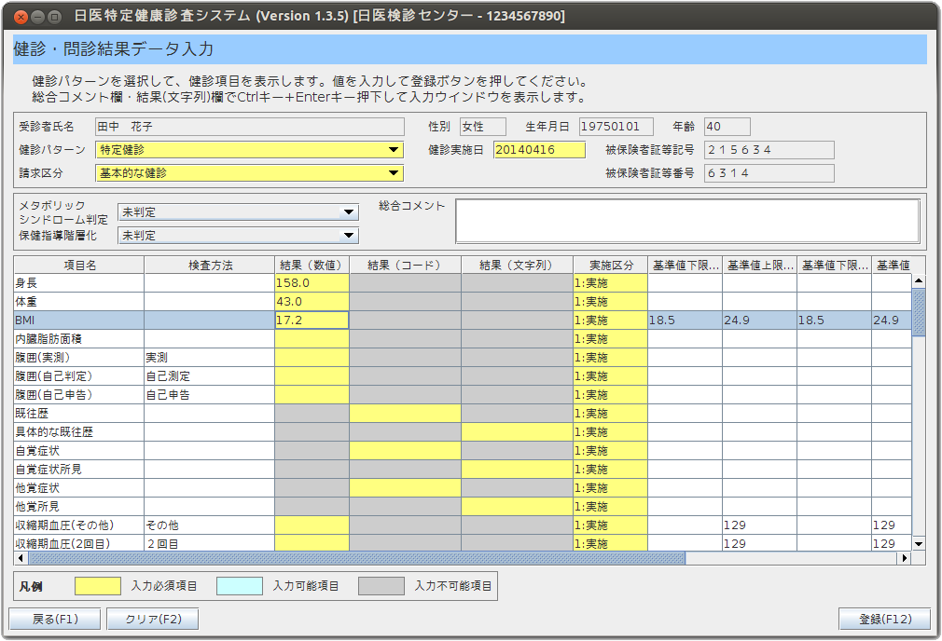The width and height of the screenshot is (942, 641).
Task: Click the 生年月日 field 19750101
Action: [616, 127]
